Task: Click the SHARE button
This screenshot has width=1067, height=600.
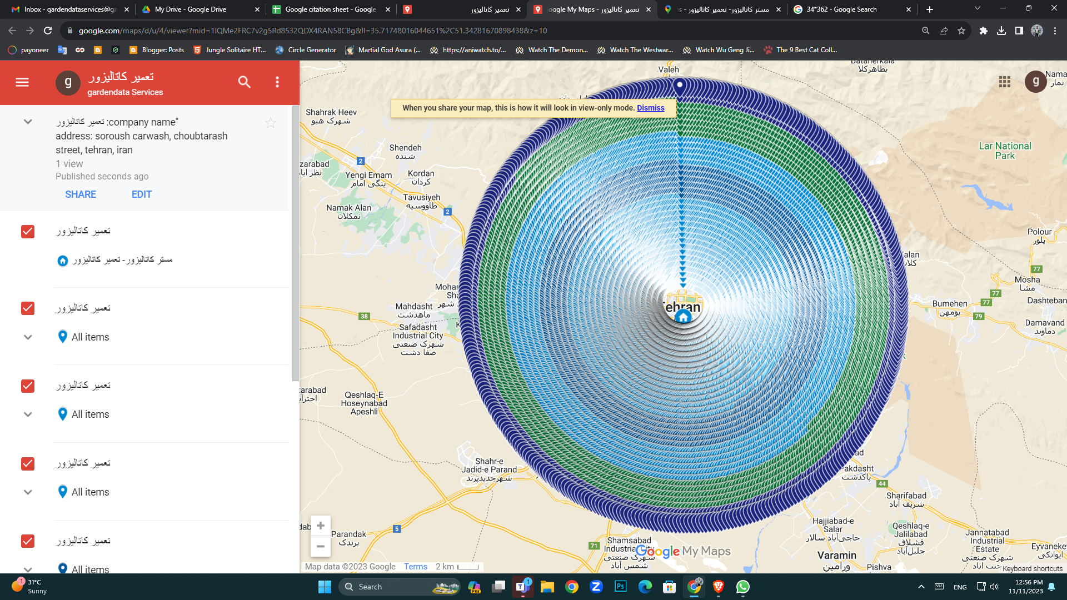Action: (x=81, y=194)
